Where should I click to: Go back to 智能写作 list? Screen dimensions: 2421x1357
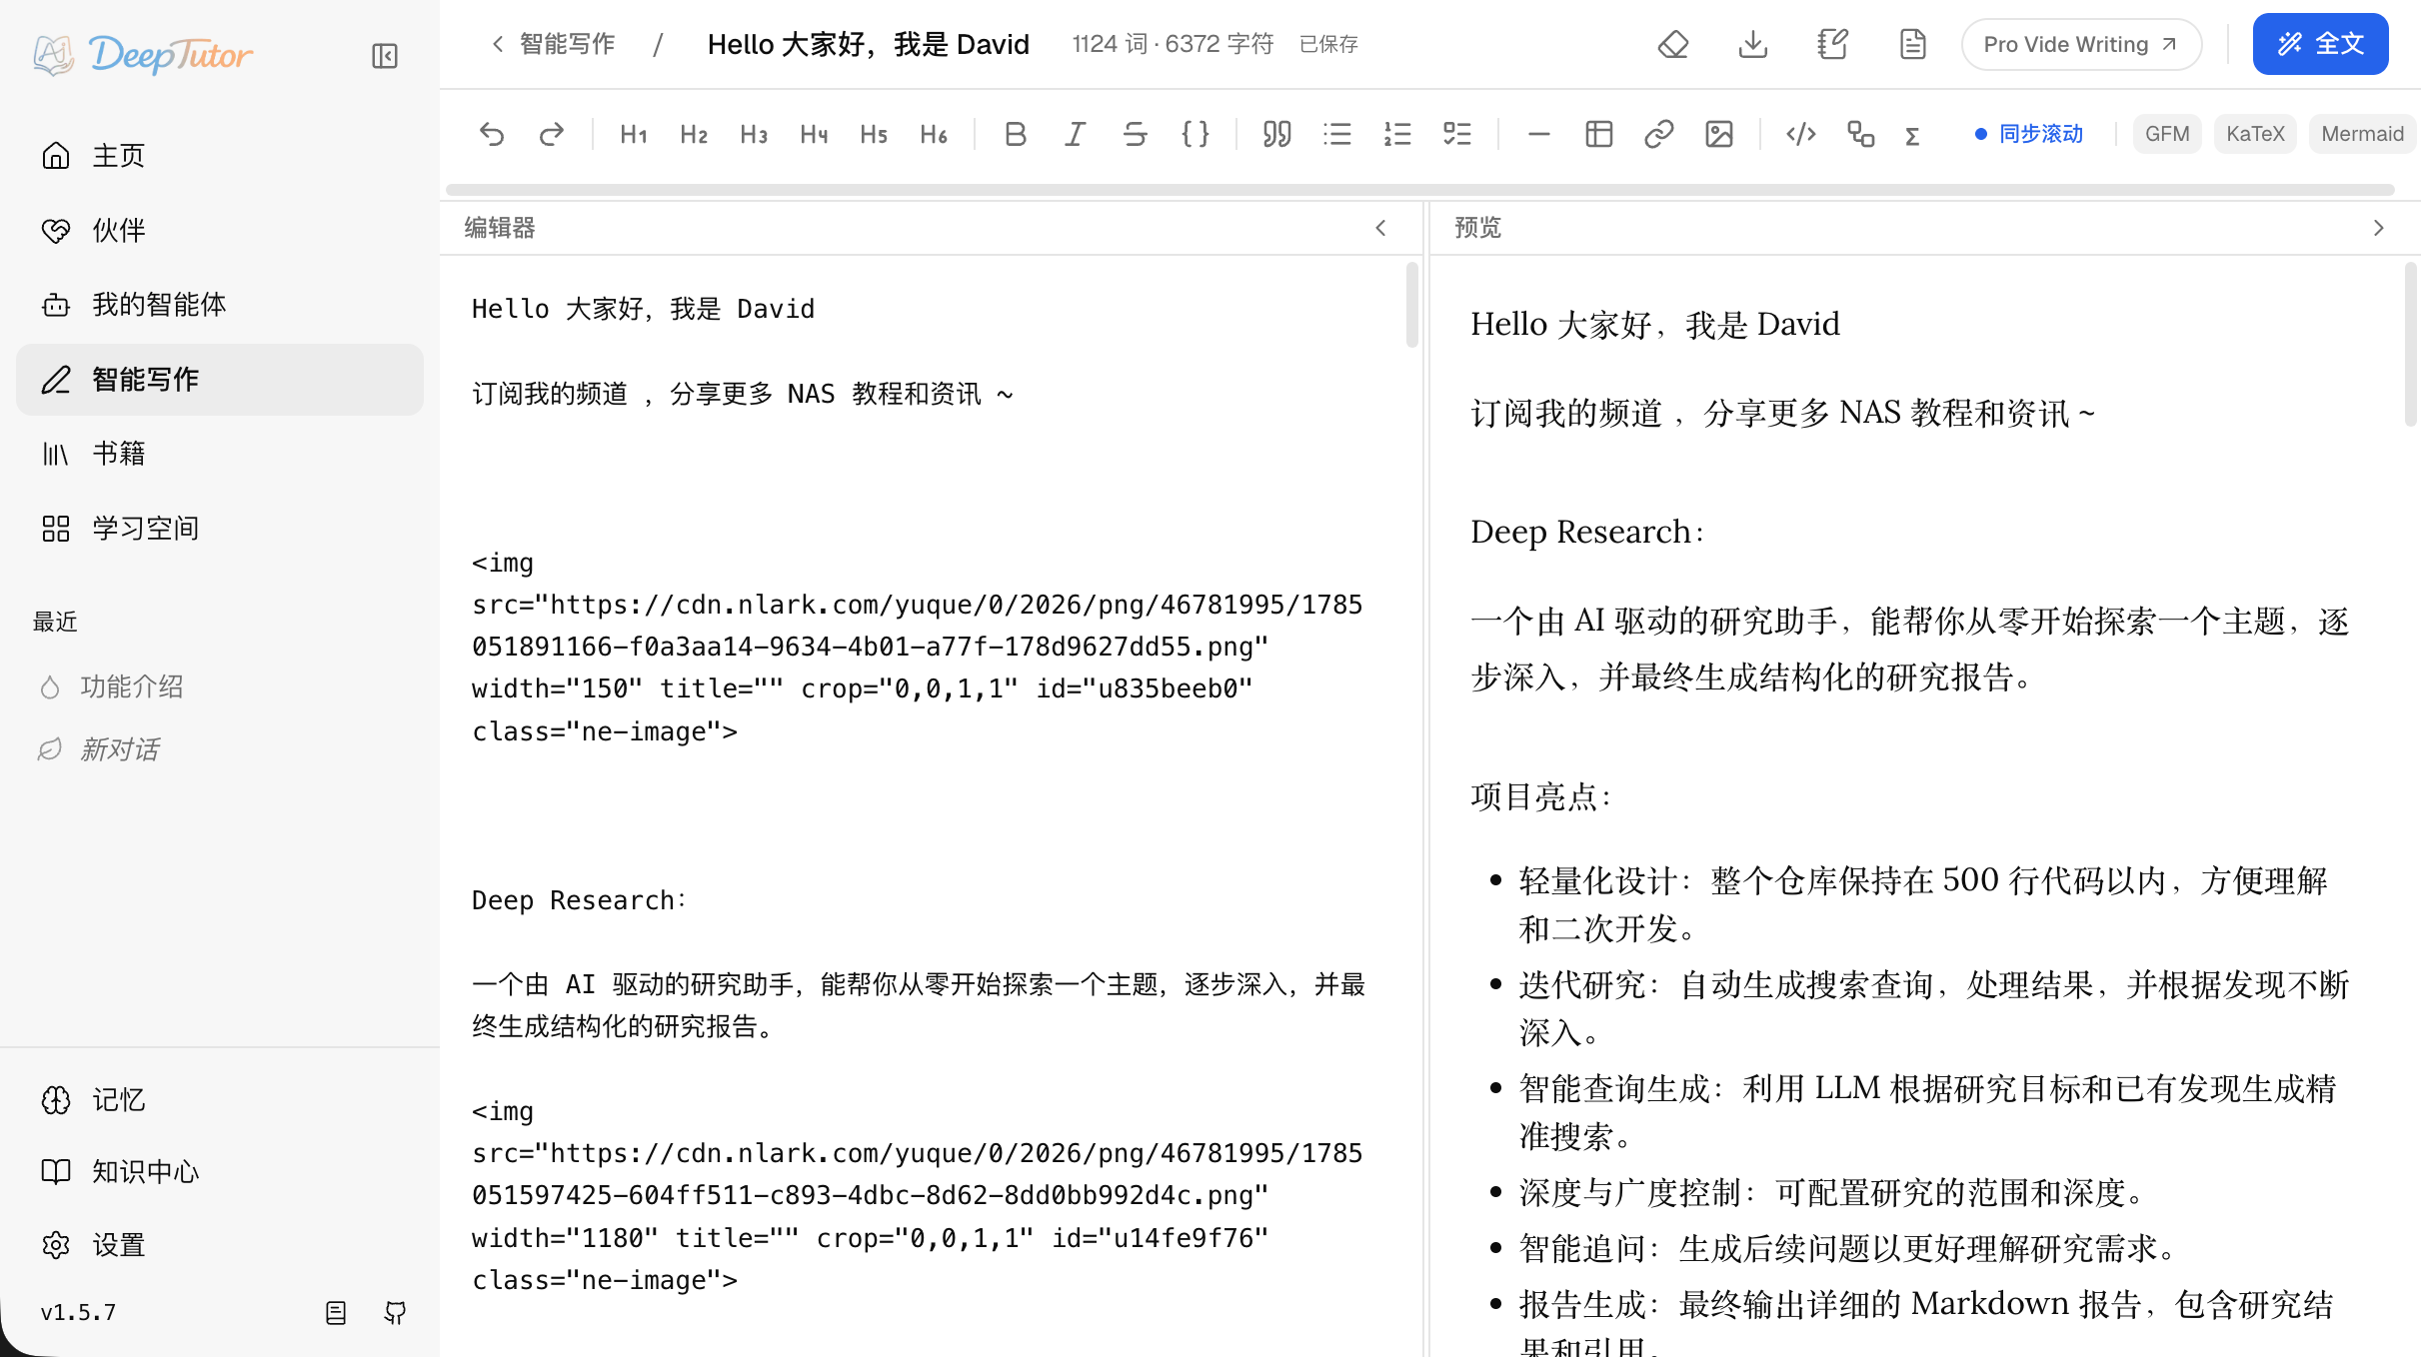point(553,44)
